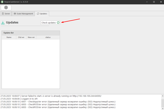Click the Server tab's page icon

tap(3, 14)
